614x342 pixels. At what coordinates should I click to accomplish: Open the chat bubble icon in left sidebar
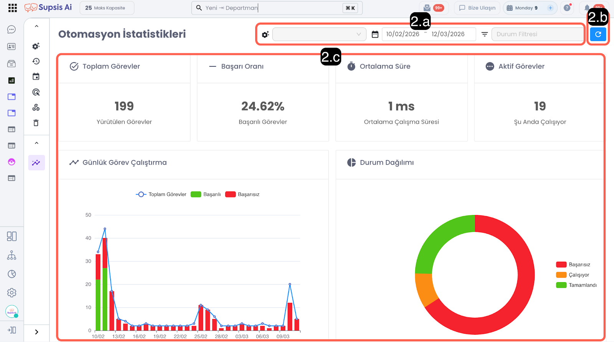(x=12, y=30)
